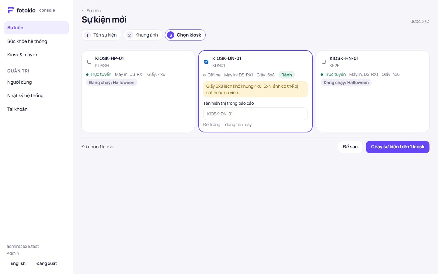Image resolution: width=438 pixels, height=274 pixels.
Task: Select step 3 Chọn kiosk
Action: [x=185, y=35]
